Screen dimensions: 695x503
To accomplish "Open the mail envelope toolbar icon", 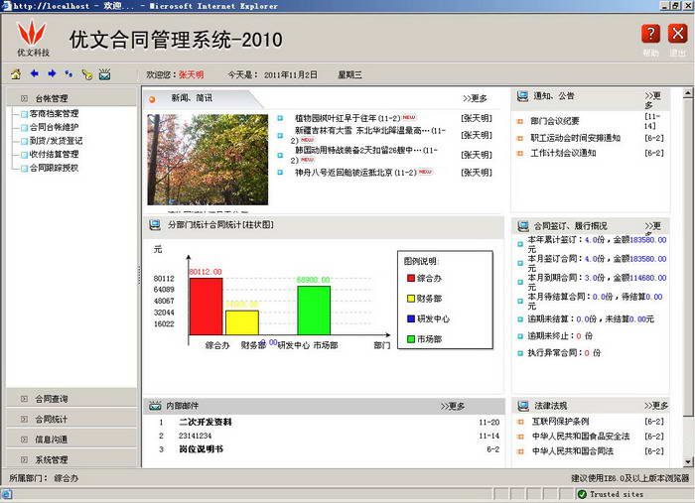I will pyautogui.click(x=105, y=74).
